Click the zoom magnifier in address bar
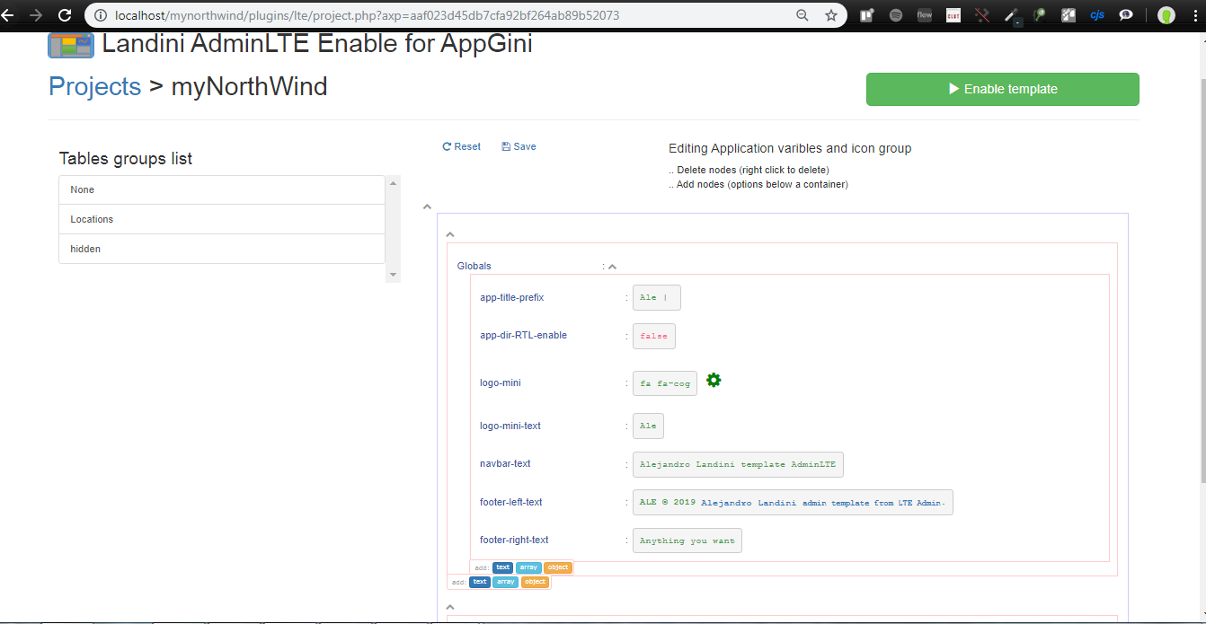Viewport: 1206px width, 624px height. [x=803, y=15]
